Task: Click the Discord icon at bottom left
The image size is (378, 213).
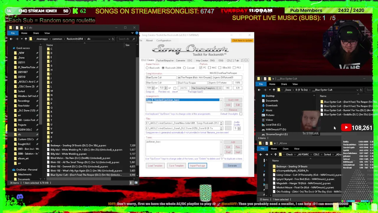Action: pyautogui.click(x=20, y=197)
